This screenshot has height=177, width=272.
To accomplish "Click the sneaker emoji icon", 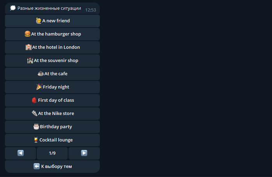I will [34, 113].
